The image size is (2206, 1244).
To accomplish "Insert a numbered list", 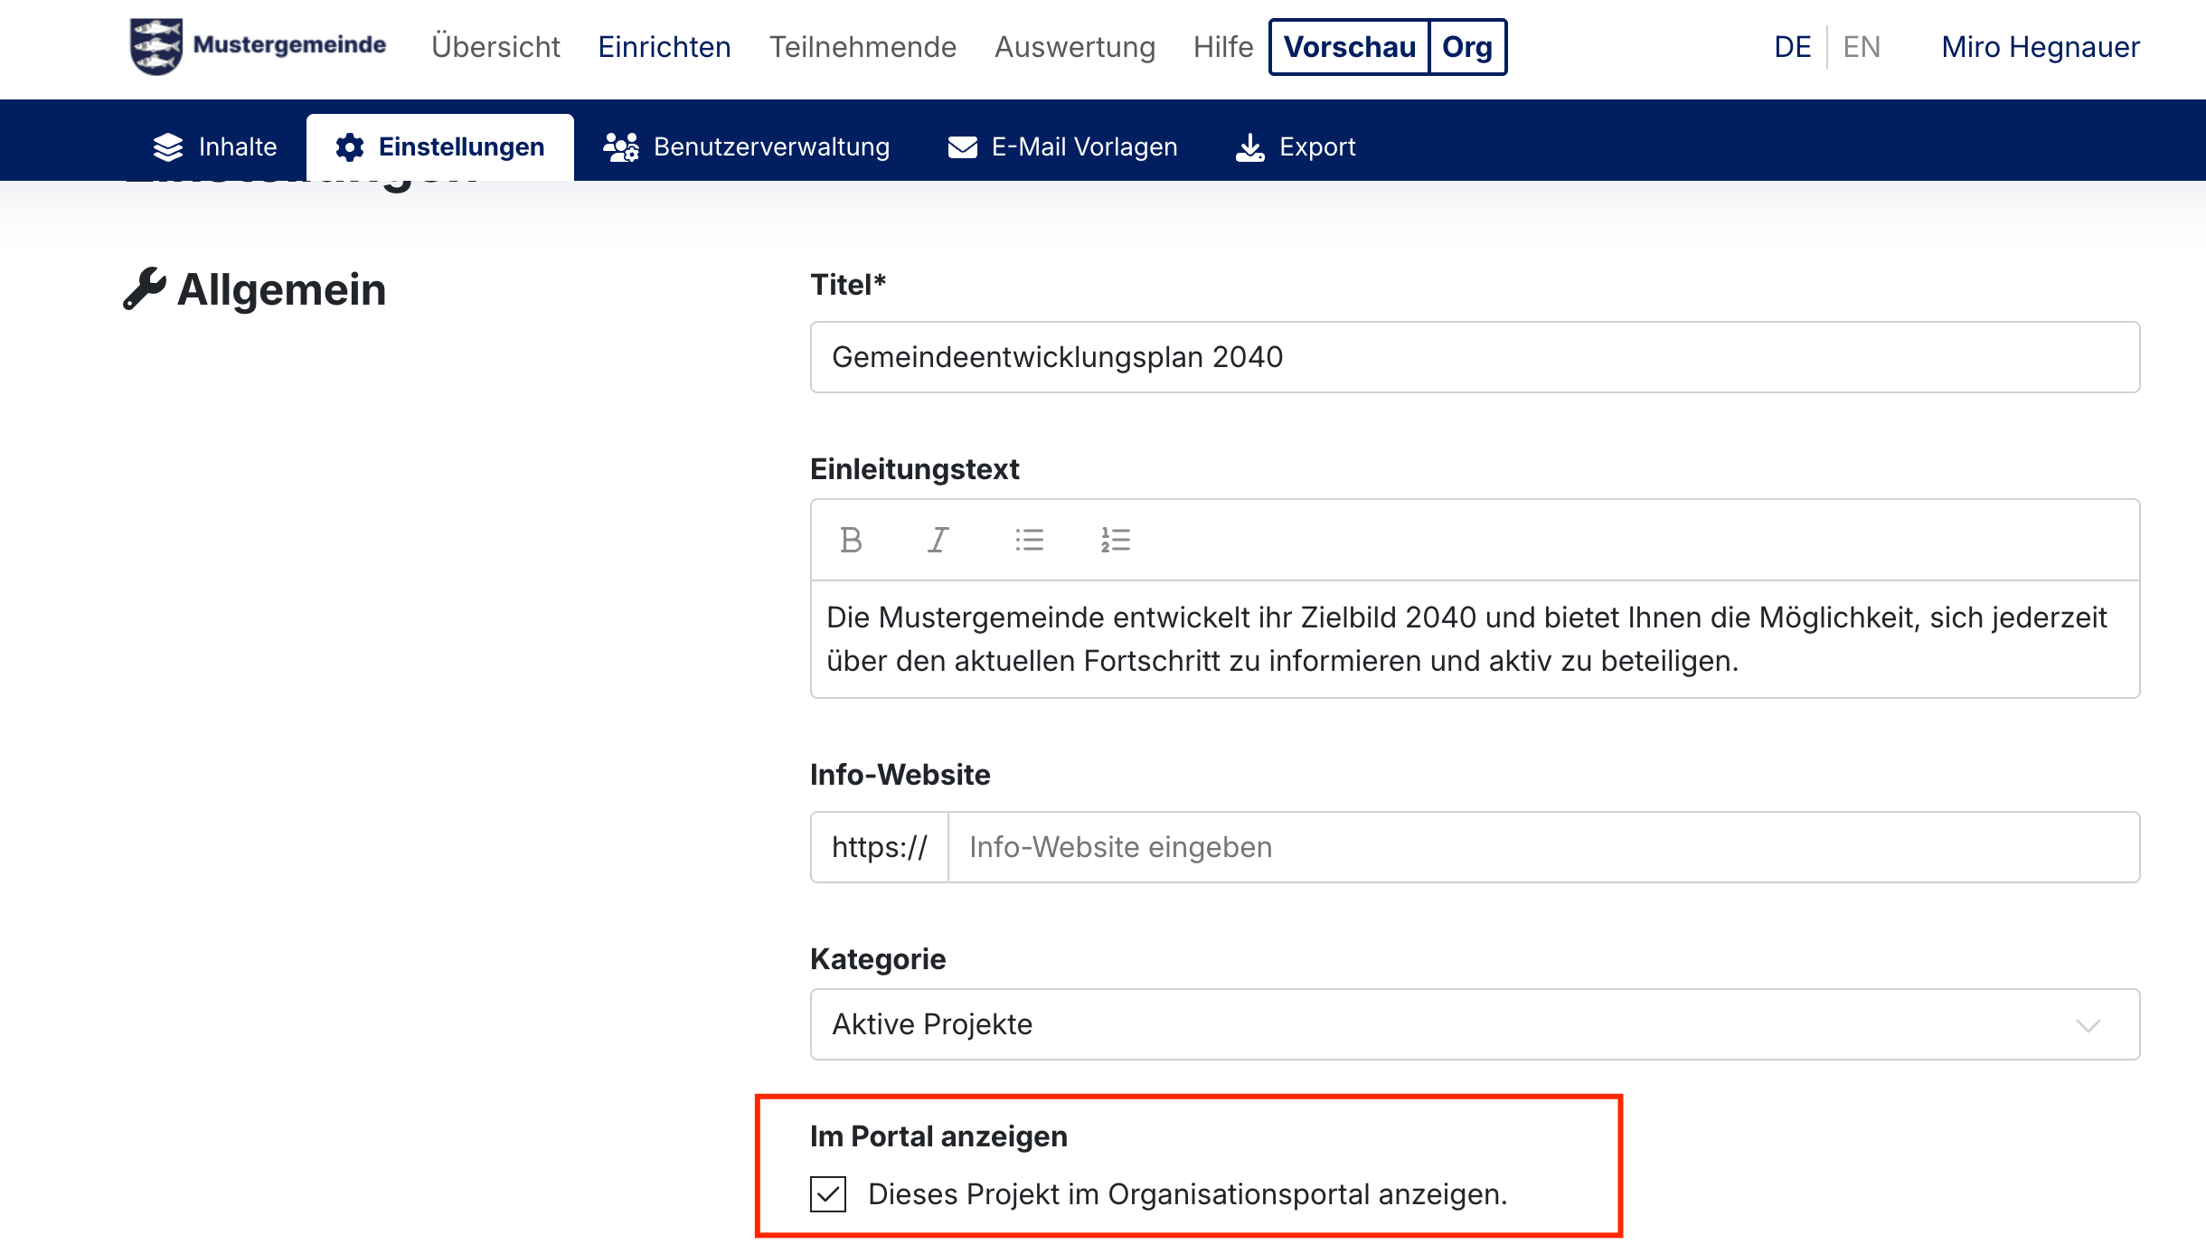I will [1116, 540].
